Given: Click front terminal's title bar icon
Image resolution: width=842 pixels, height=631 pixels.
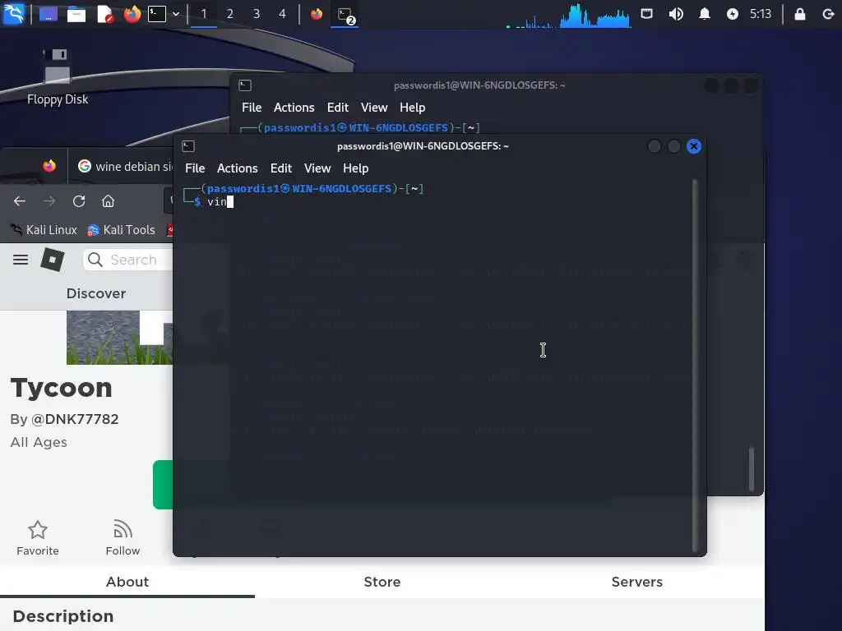Looking at the screenshot, I should coord(188,146).
